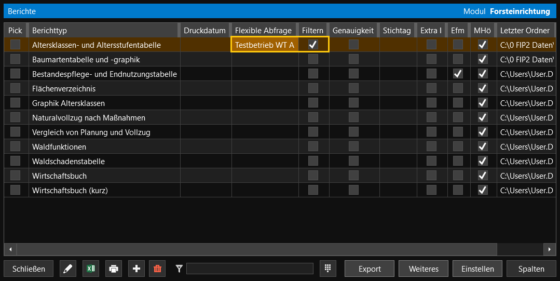Click the Flexible Abfrage column header

pos(263,31)
